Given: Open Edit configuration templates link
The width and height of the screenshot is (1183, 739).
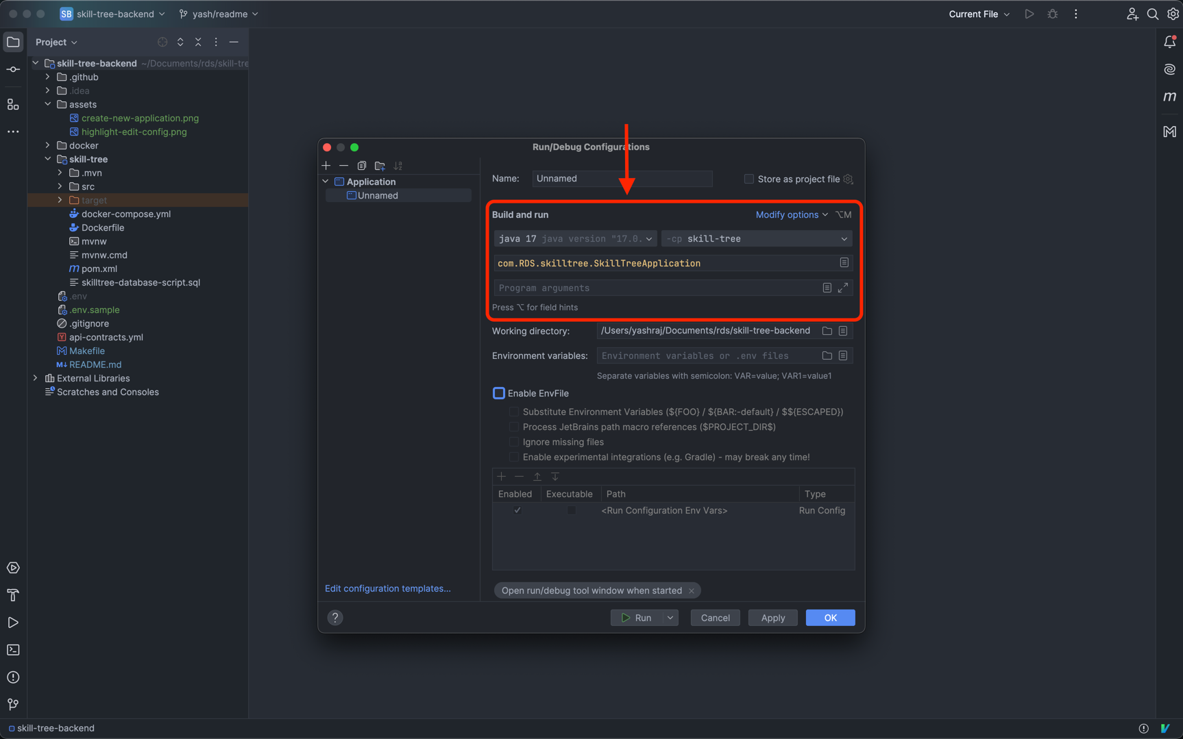Looking at the screenshot, I should point(388,588).
